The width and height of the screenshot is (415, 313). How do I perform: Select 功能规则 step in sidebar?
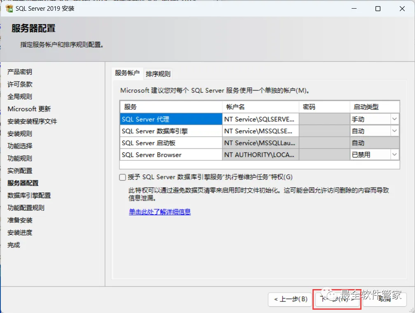20,159
